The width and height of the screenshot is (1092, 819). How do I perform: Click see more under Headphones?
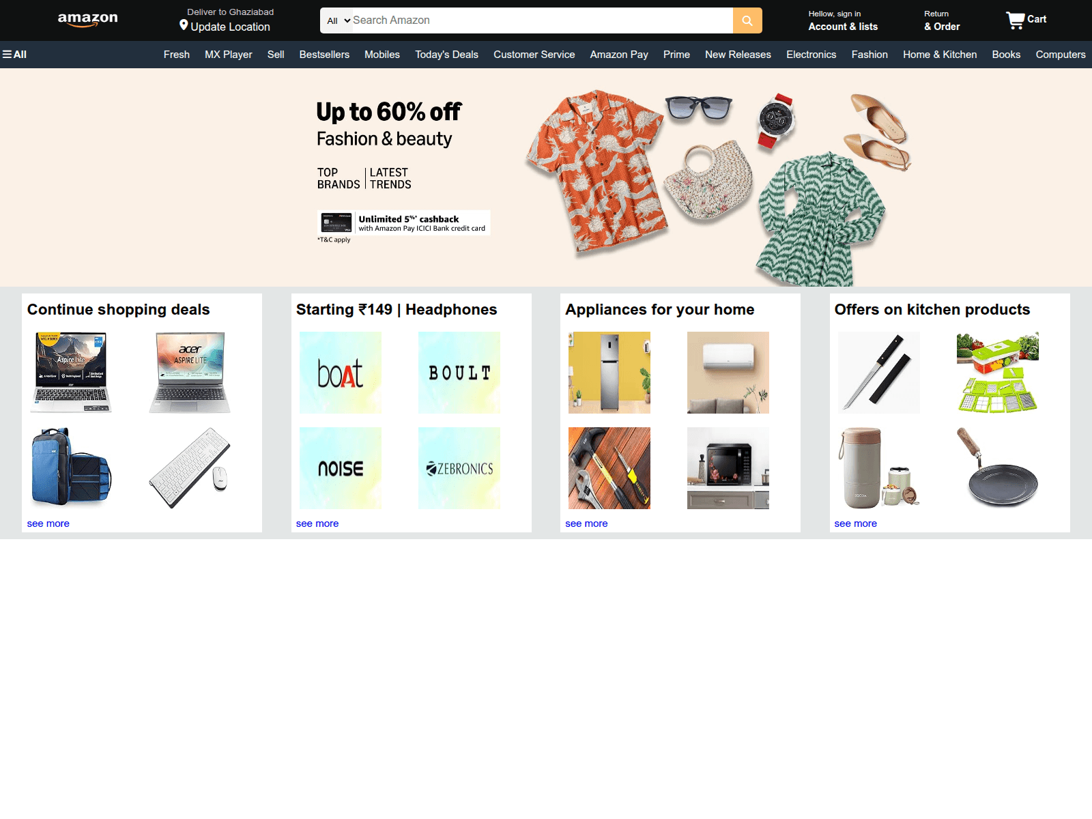coord(317,523)
